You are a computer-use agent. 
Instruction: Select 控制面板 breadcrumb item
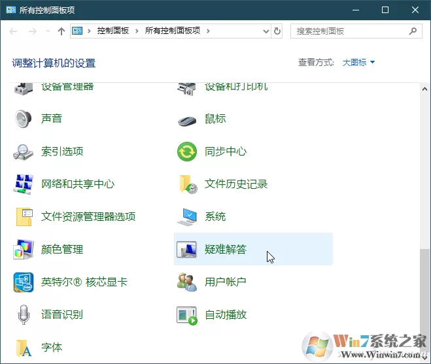(x=112, y=31)
